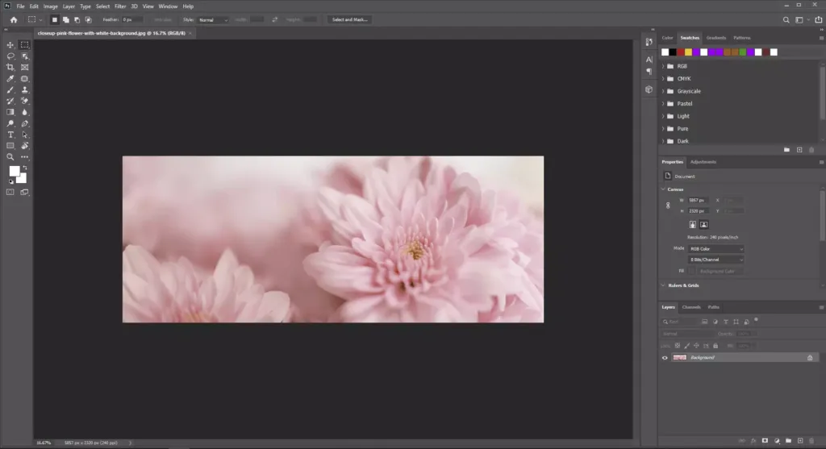Select the Hand tool
Image resolution: width=826 pixels, height=449 pixels.
25,146
